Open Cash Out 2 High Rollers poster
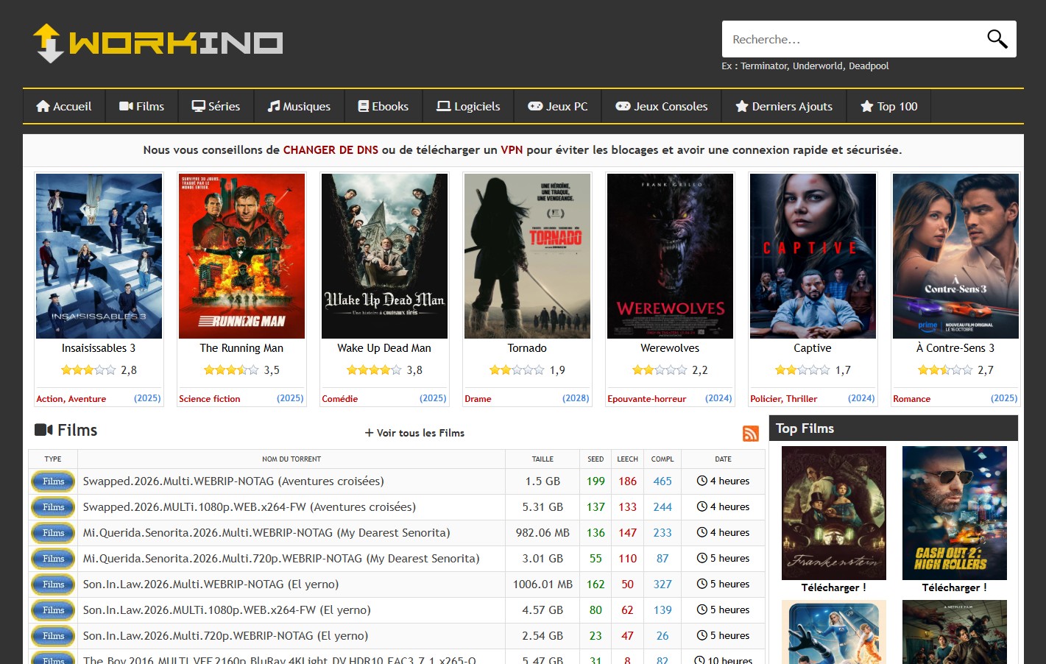This screenshot has height=664, width=1046. coord(955,513)
